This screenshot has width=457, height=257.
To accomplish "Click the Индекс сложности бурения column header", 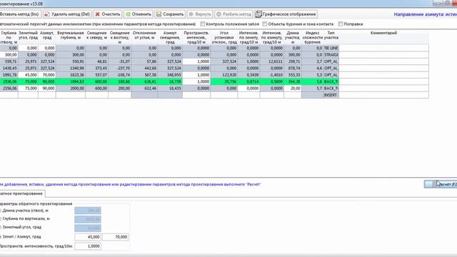I will pyautogui.click(x=313, y=37).
